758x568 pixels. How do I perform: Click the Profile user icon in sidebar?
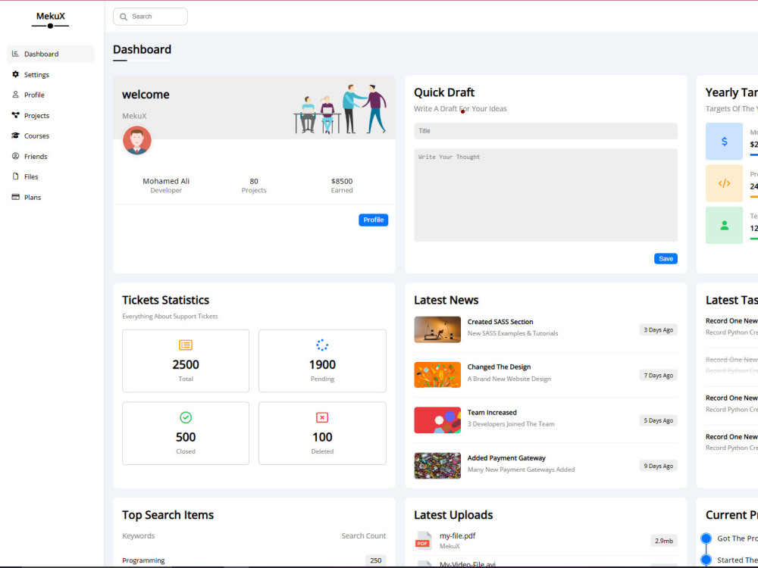coord(15,95)
